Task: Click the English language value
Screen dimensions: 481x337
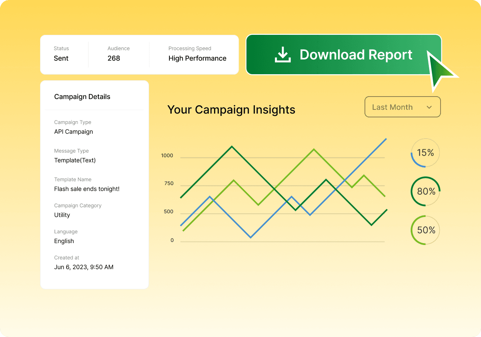Action: click(64, 241)
